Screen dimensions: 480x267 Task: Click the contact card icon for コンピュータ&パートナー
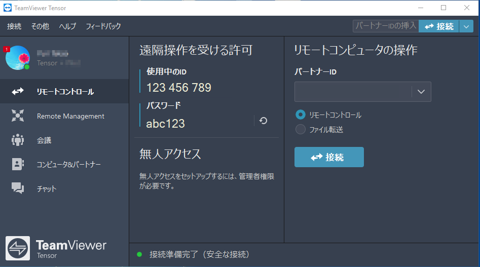(18, 164)
